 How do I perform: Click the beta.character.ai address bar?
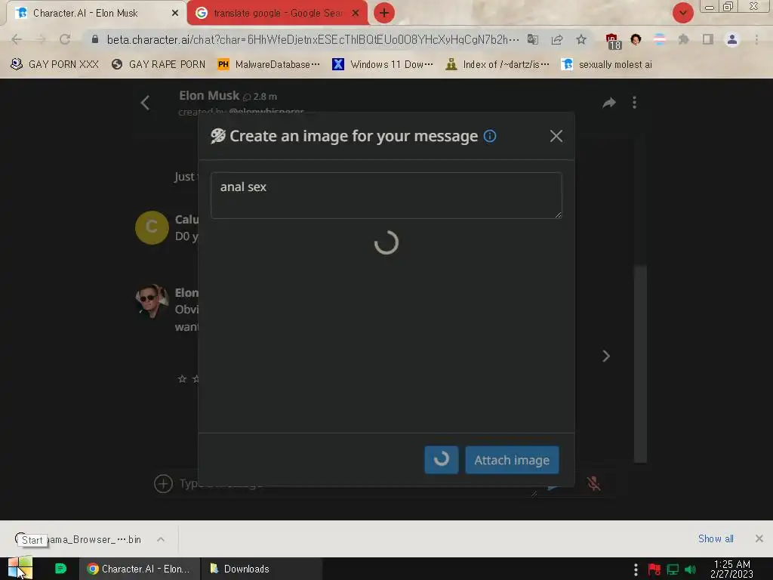click(x=312, y=39)
